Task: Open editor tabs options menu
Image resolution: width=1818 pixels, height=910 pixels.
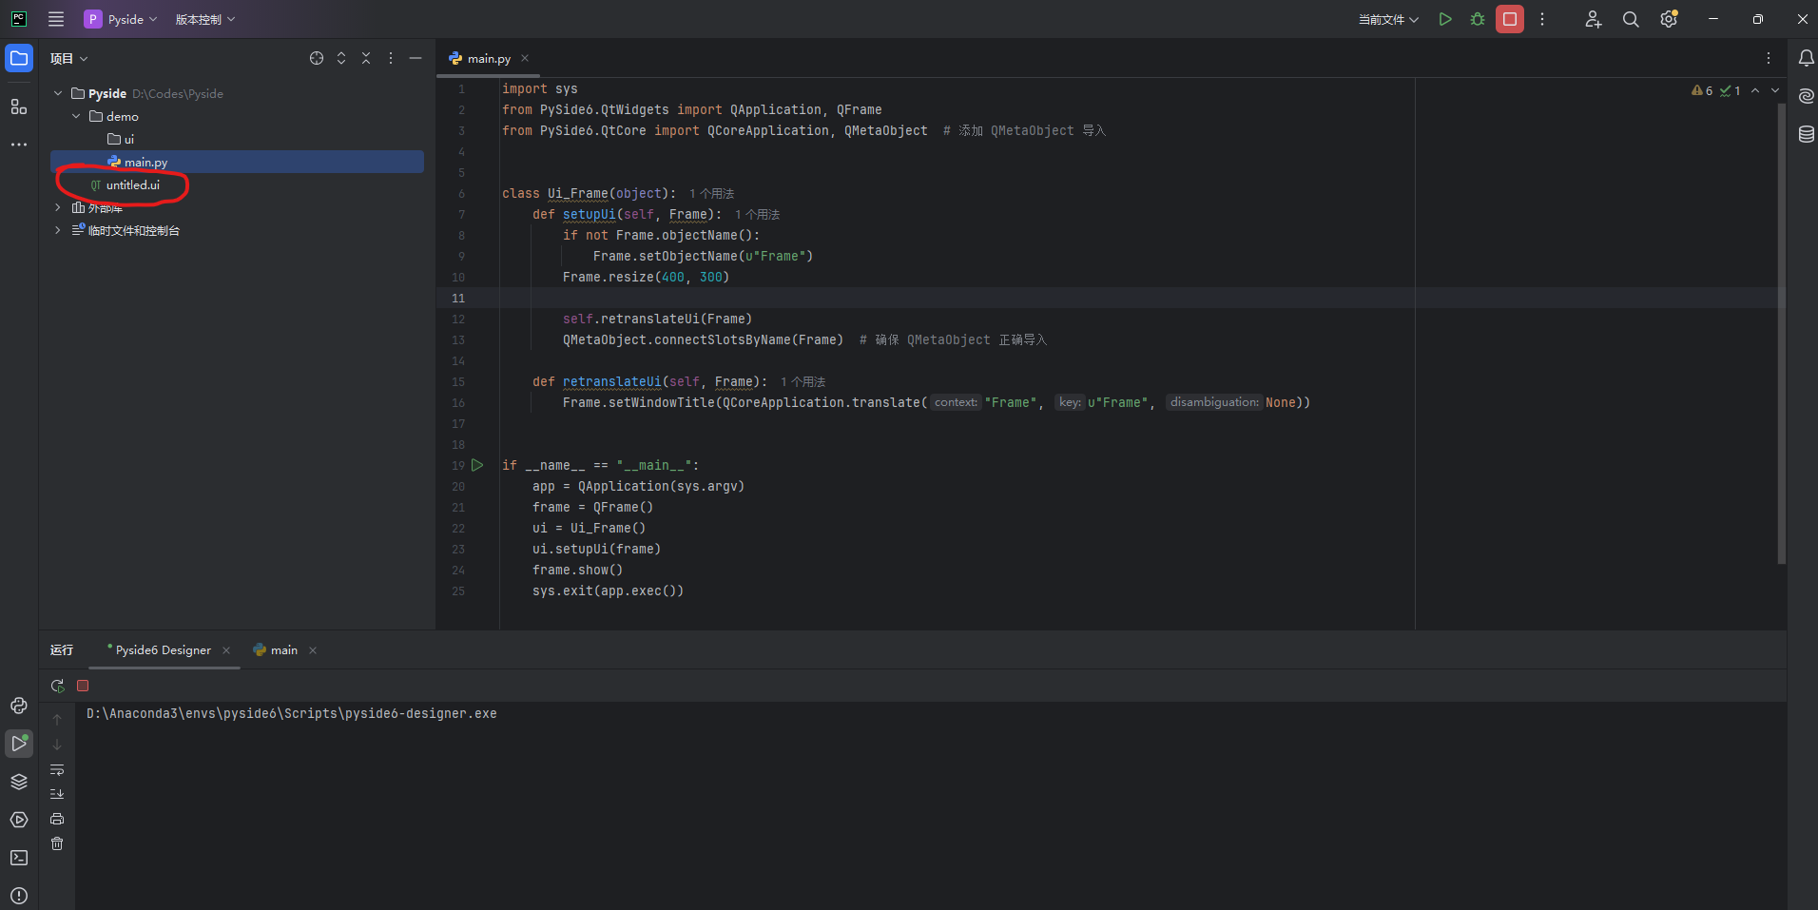Action: (x=1769, y=58)
